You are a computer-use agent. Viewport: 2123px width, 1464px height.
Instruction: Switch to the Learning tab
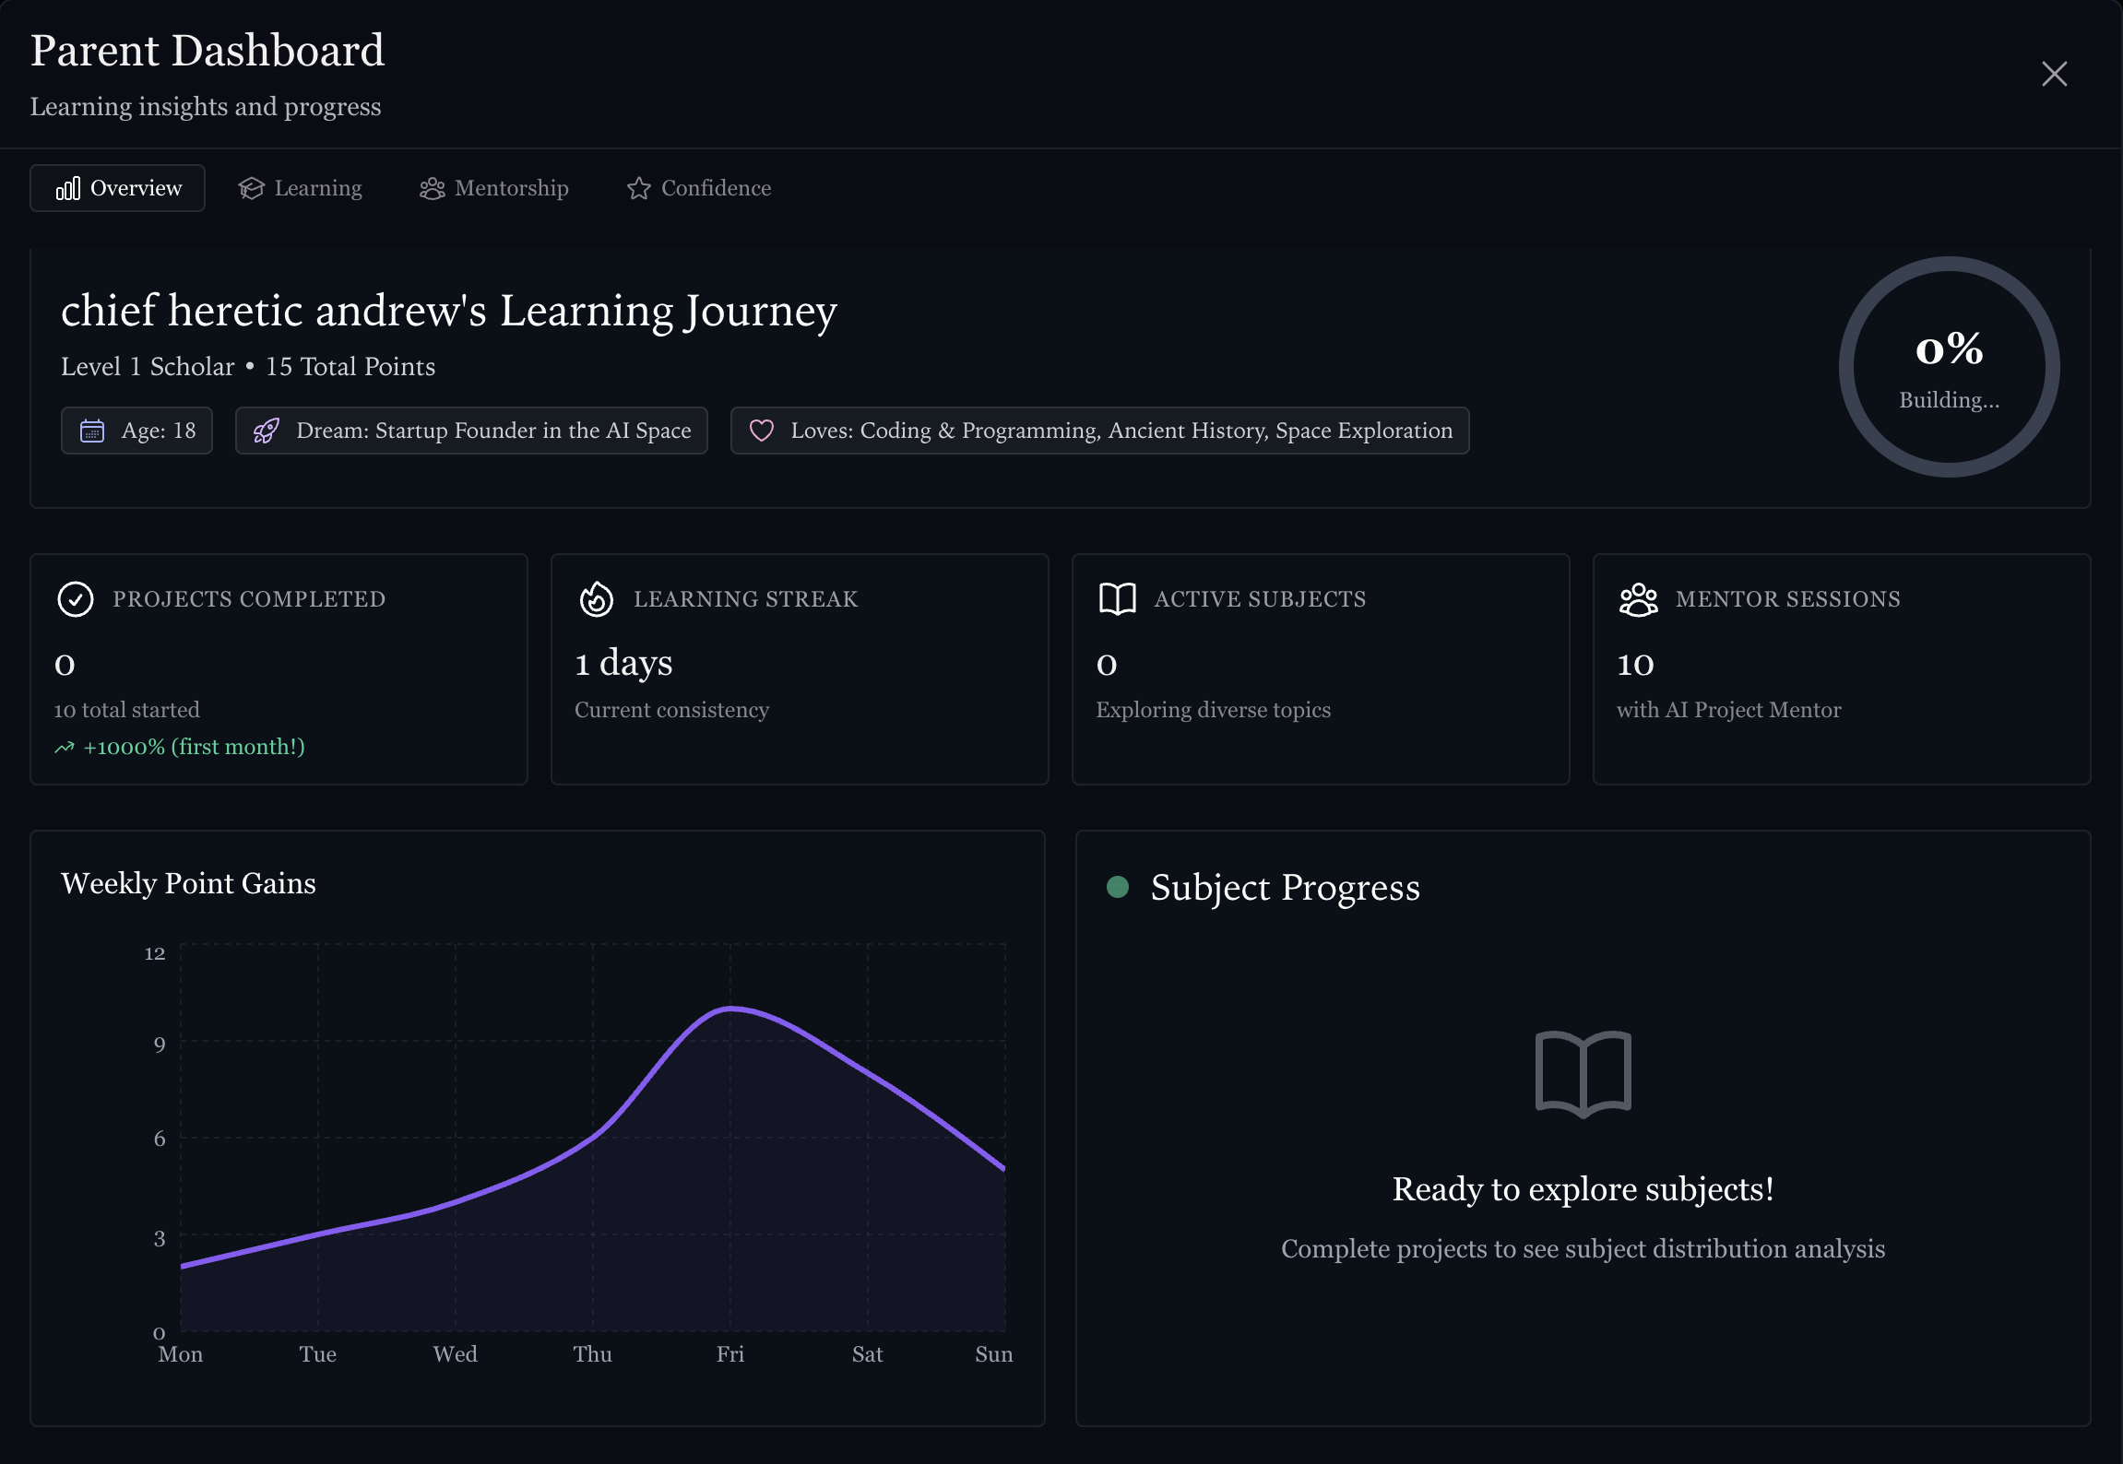point(300,188)
